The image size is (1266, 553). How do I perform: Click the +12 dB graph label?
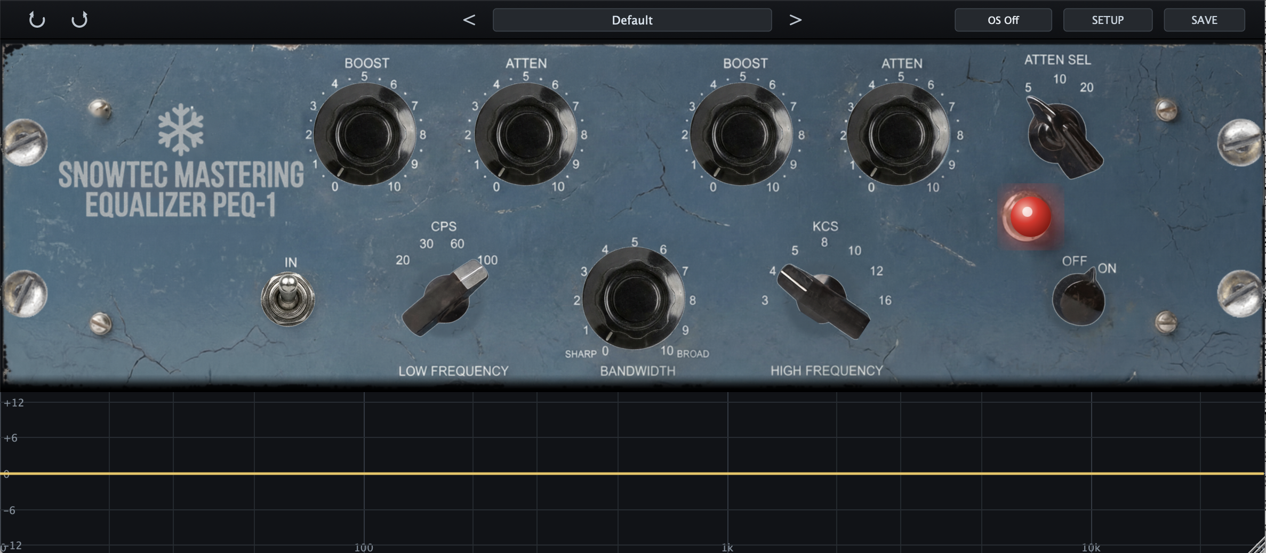13,403
